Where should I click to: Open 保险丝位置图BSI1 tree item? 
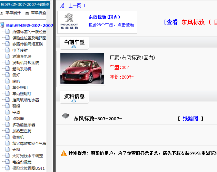pos(28,168)
